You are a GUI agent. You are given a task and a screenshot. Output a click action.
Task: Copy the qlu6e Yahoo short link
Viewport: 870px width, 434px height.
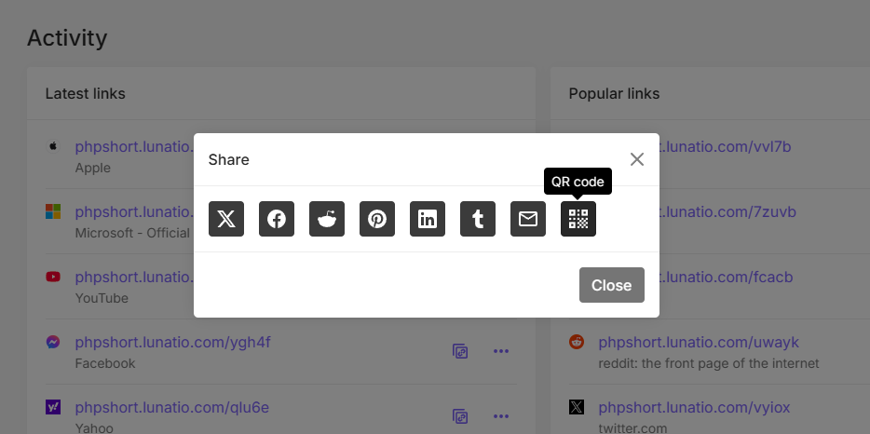coord(460,416)
